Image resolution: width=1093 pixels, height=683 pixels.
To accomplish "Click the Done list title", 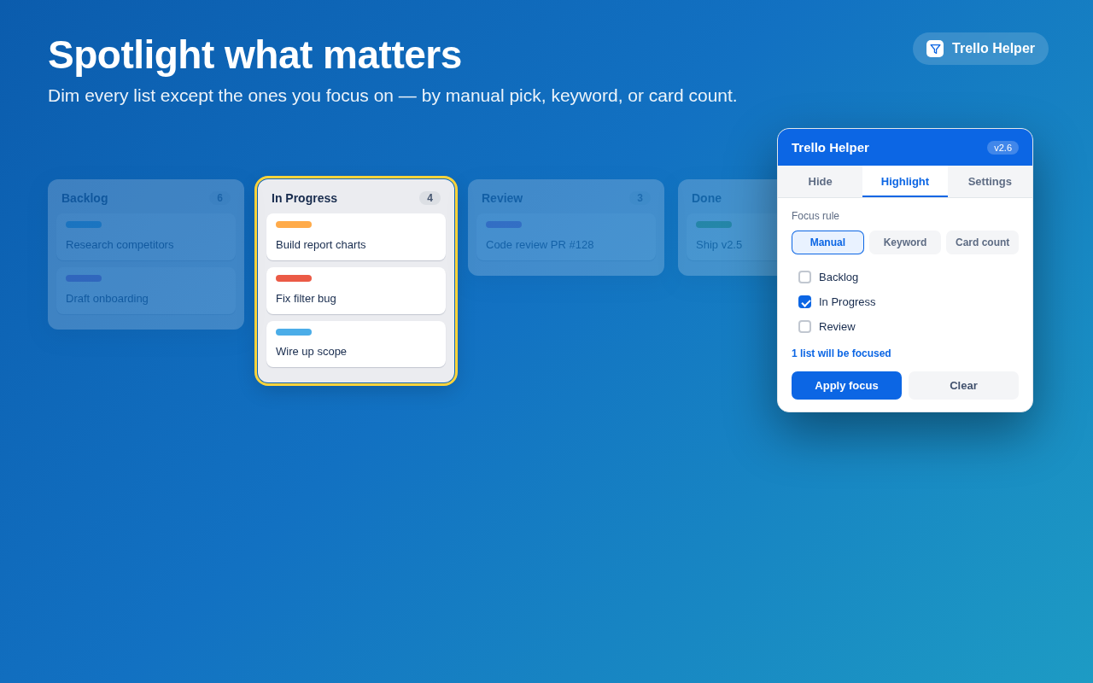I will point(706,198).
